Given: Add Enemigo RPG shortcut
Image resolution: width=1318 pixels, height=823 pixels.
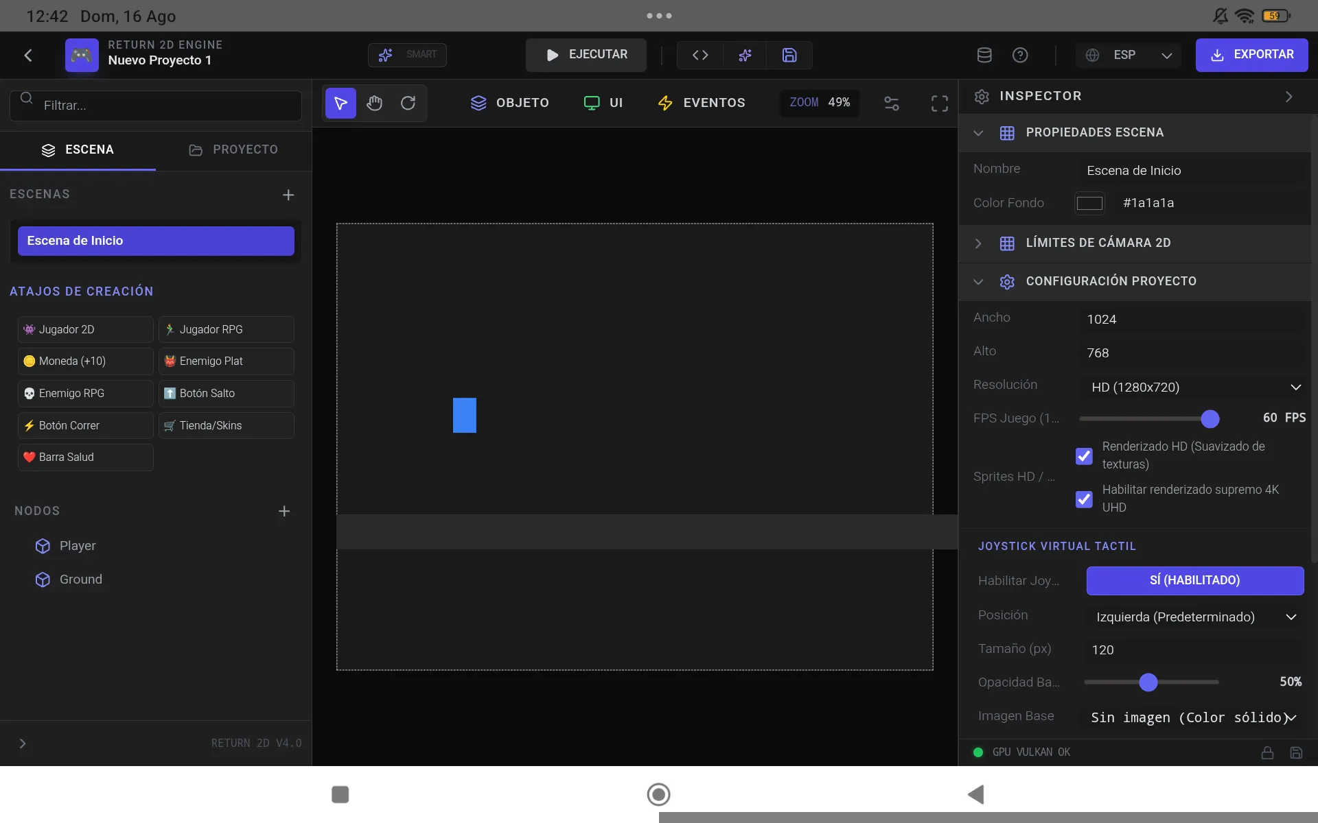Looking at the screenshot, I should tap(85, 394).
